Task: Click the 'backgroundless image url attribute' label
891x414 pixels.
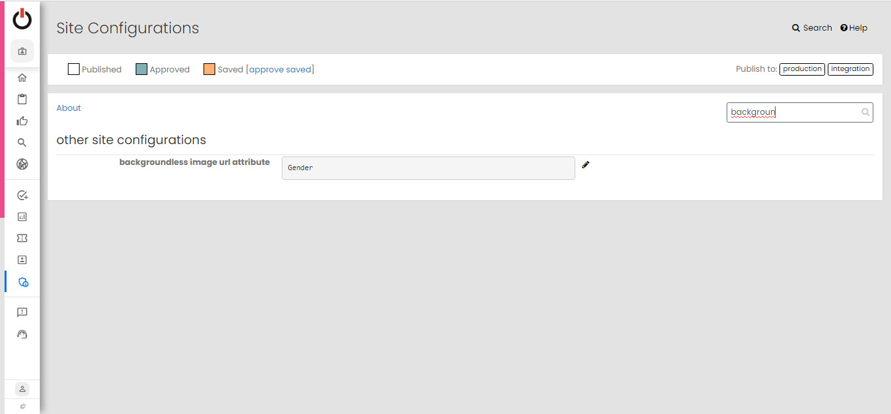Action: click(194, 162)
